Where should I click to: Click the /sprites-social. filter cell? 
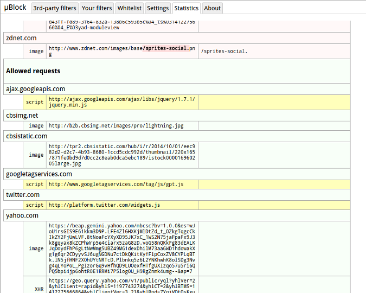274,51
